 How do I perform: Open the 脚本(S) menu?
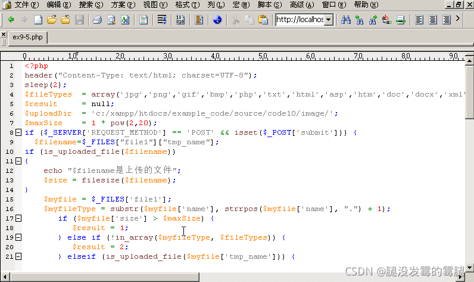(x=270, y=5)
